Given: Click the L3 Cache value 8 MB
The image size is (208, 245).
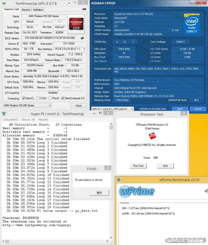Looking at the screenshot, I should coord(187,57).
